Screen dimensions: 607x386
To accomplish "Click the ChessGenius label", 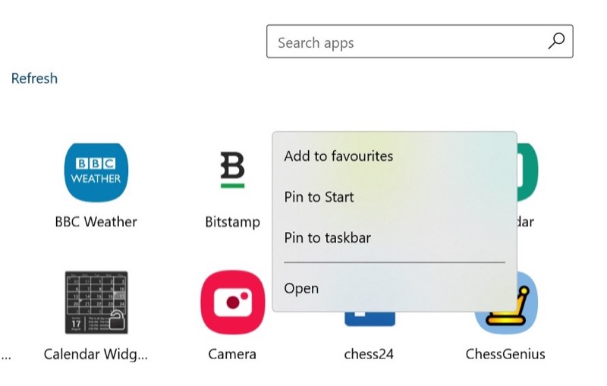I will click(505, 354).
